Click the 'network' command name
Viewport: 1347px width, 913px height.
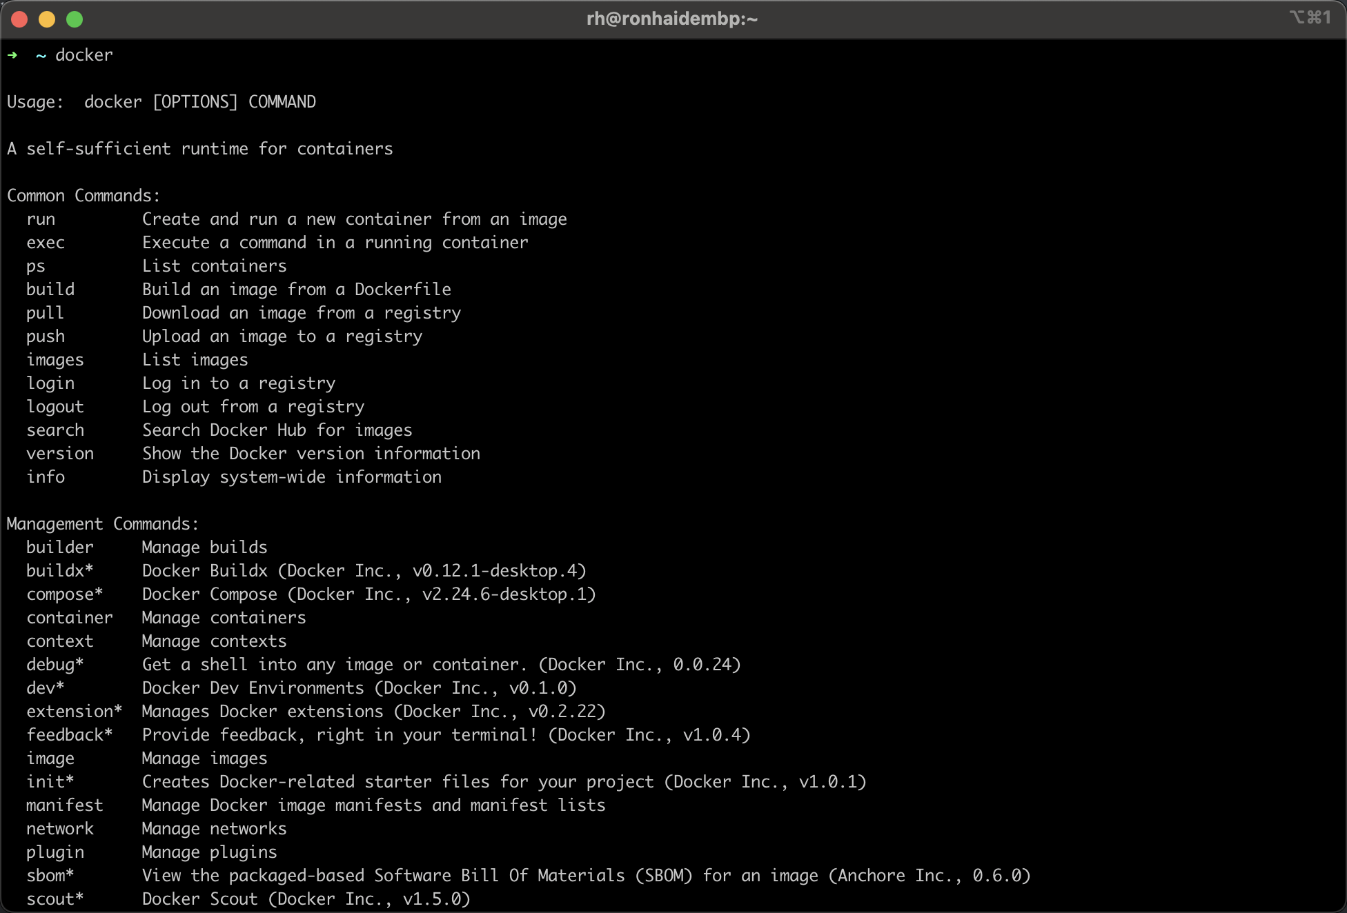tap(60, 829)
